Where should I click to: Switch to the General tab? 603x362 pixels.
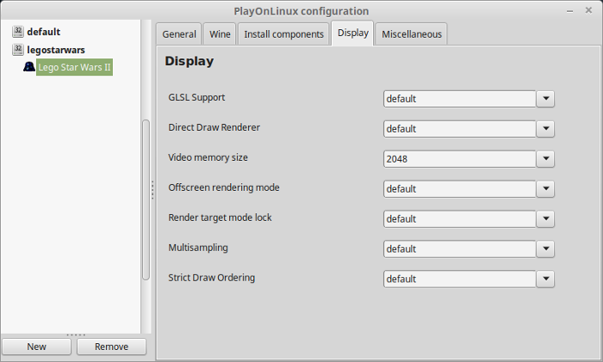click(x=179, y=34)
